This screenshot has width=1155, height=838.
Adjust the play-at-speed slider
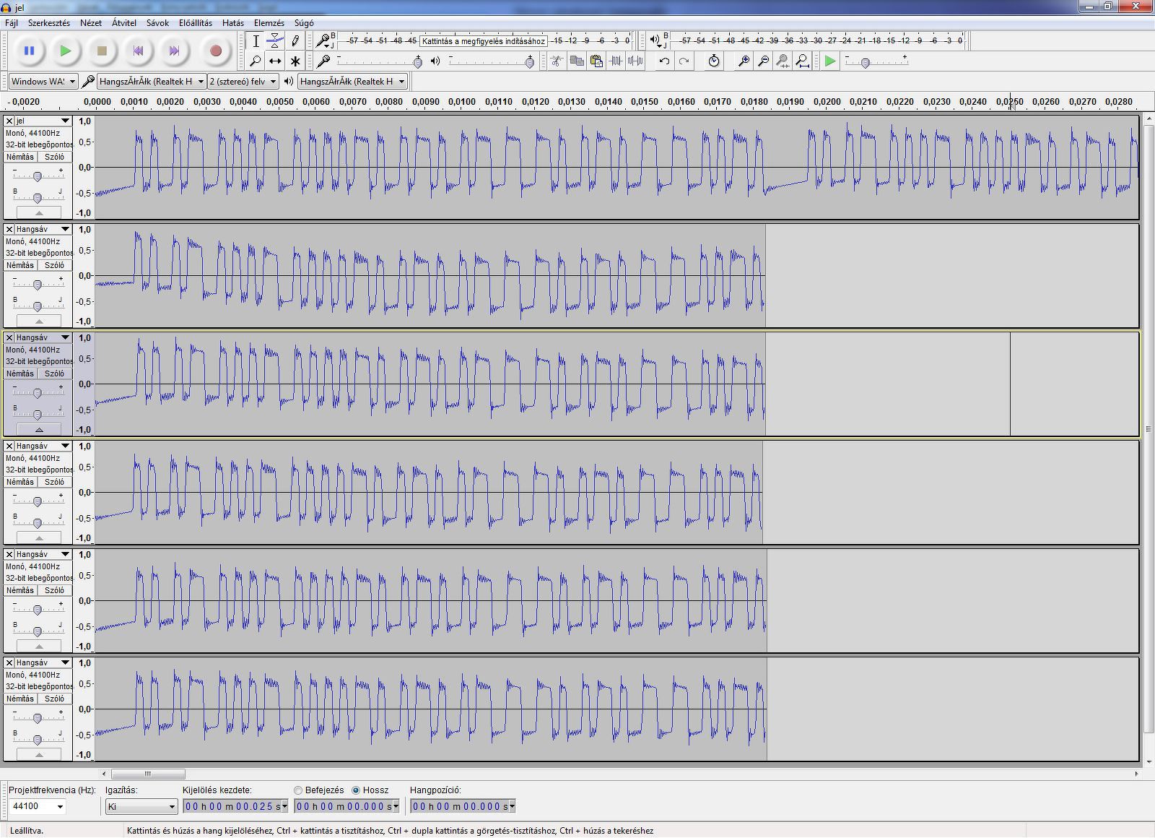pyautogui.click(x=876, y=61)
